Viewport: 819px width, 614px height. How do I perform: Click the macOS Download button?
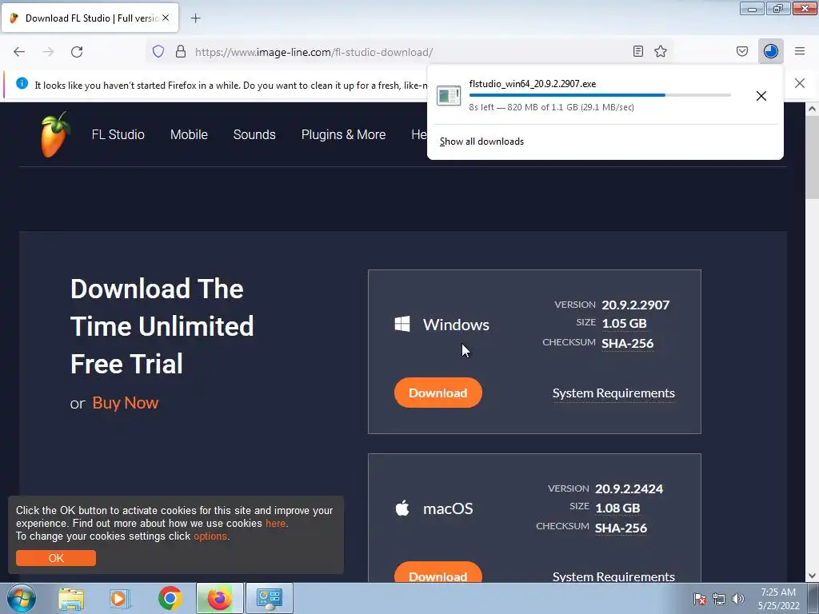click(438, 572)
